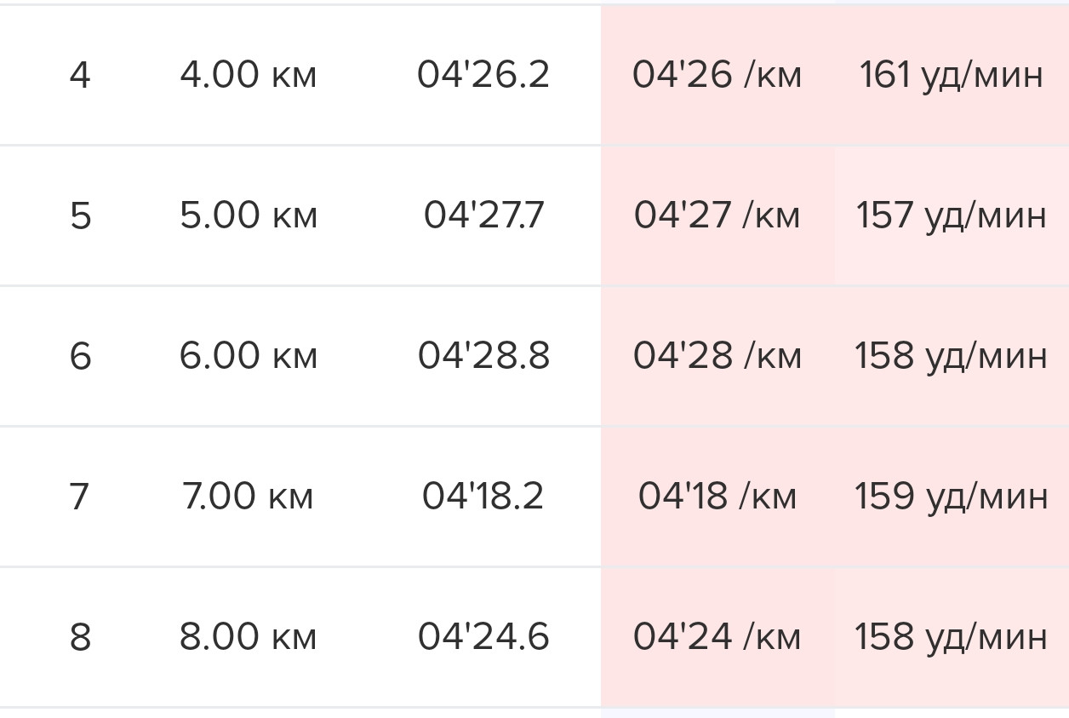This screenshot has height=718, width=1069.
Task: Click lap time 04'27.7
Action: tap(483, 215)
